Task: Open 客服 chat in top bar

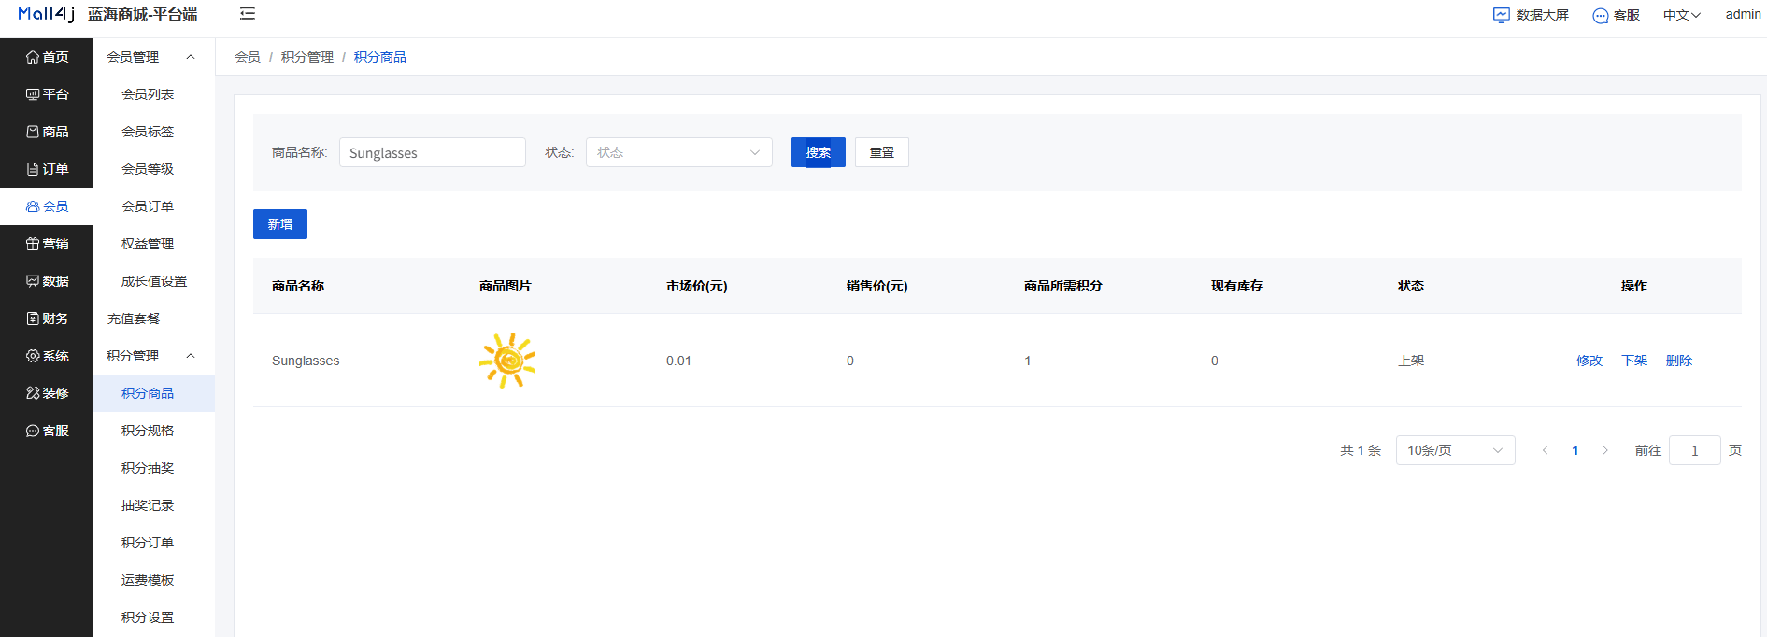Action: [x=1616, y=15]
